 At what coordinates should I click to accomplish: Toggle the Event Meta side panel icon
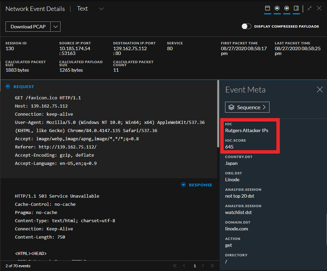coord(296,8)
